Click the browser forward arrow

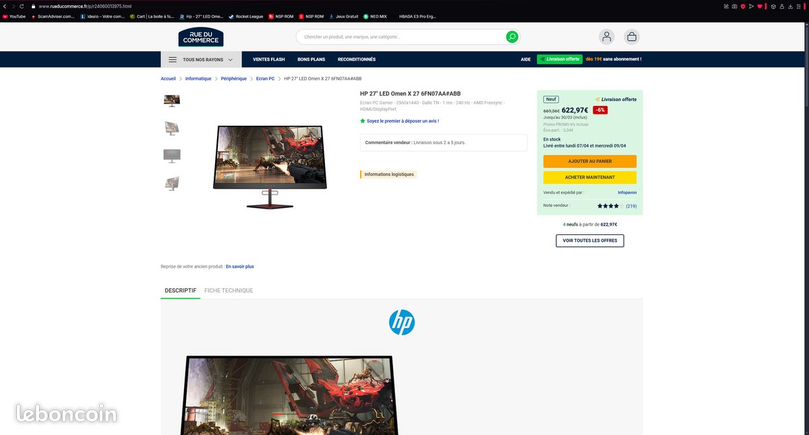[13, 6]
